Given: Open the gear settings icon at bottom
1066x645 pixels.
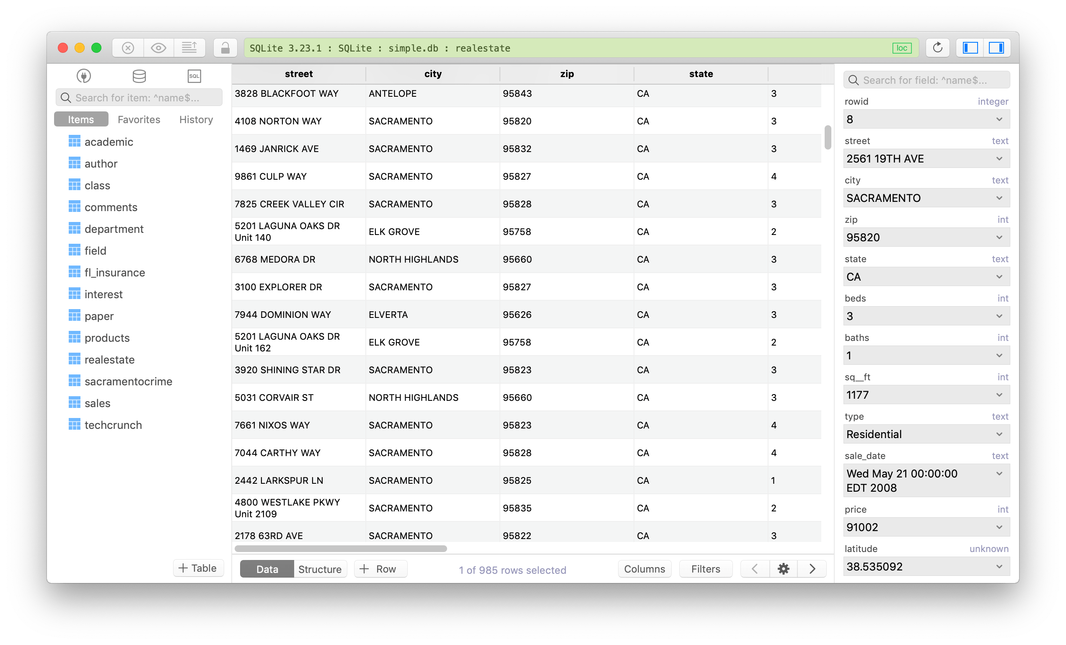Looking at the screenshot, I should (x=783, y=569).
